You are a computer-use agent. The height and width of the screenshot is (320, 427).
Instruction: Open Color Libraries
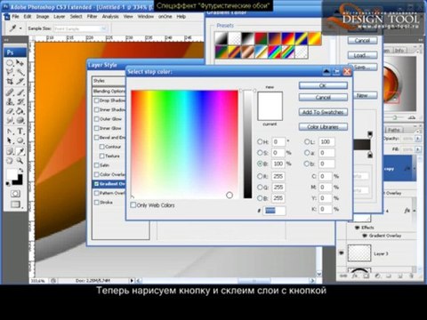point(323,127)
